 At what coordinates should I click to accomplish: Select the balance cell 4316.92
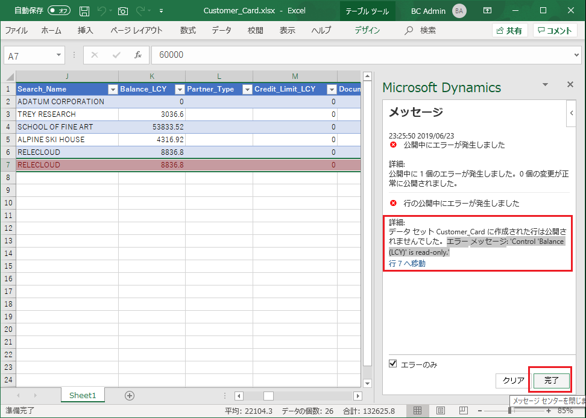[x=152, y=140]
